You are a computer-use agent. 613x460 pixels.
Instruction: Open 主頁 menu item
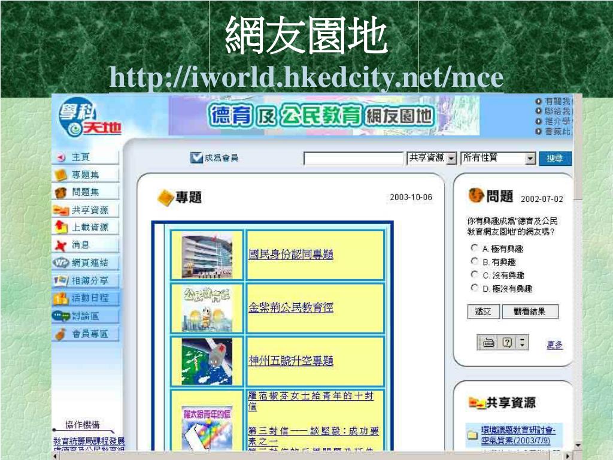[x=86, y=158]
